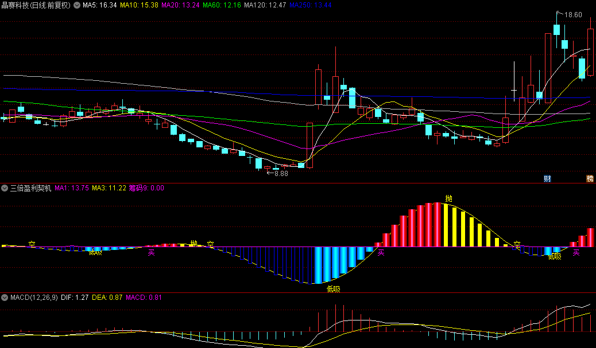This screenshot has width=596, height=348.
Task: Click the 晶赛科技(日线.前复权) stock title
Action: [x=36, y=5]
